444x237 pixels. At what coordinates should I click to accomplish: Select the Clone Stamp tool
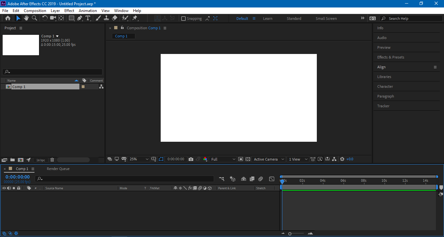click(106, 18)
